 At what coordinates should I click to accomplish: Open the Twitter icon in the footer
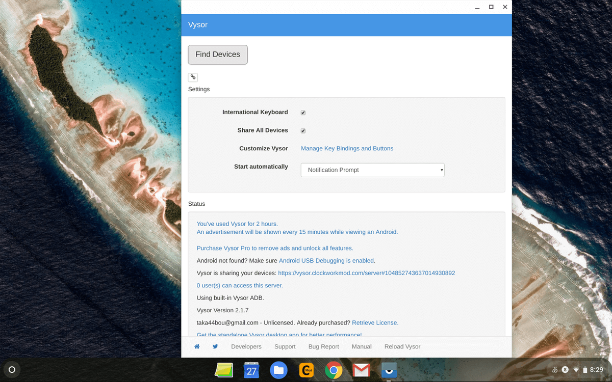click(x=215, y=346)
